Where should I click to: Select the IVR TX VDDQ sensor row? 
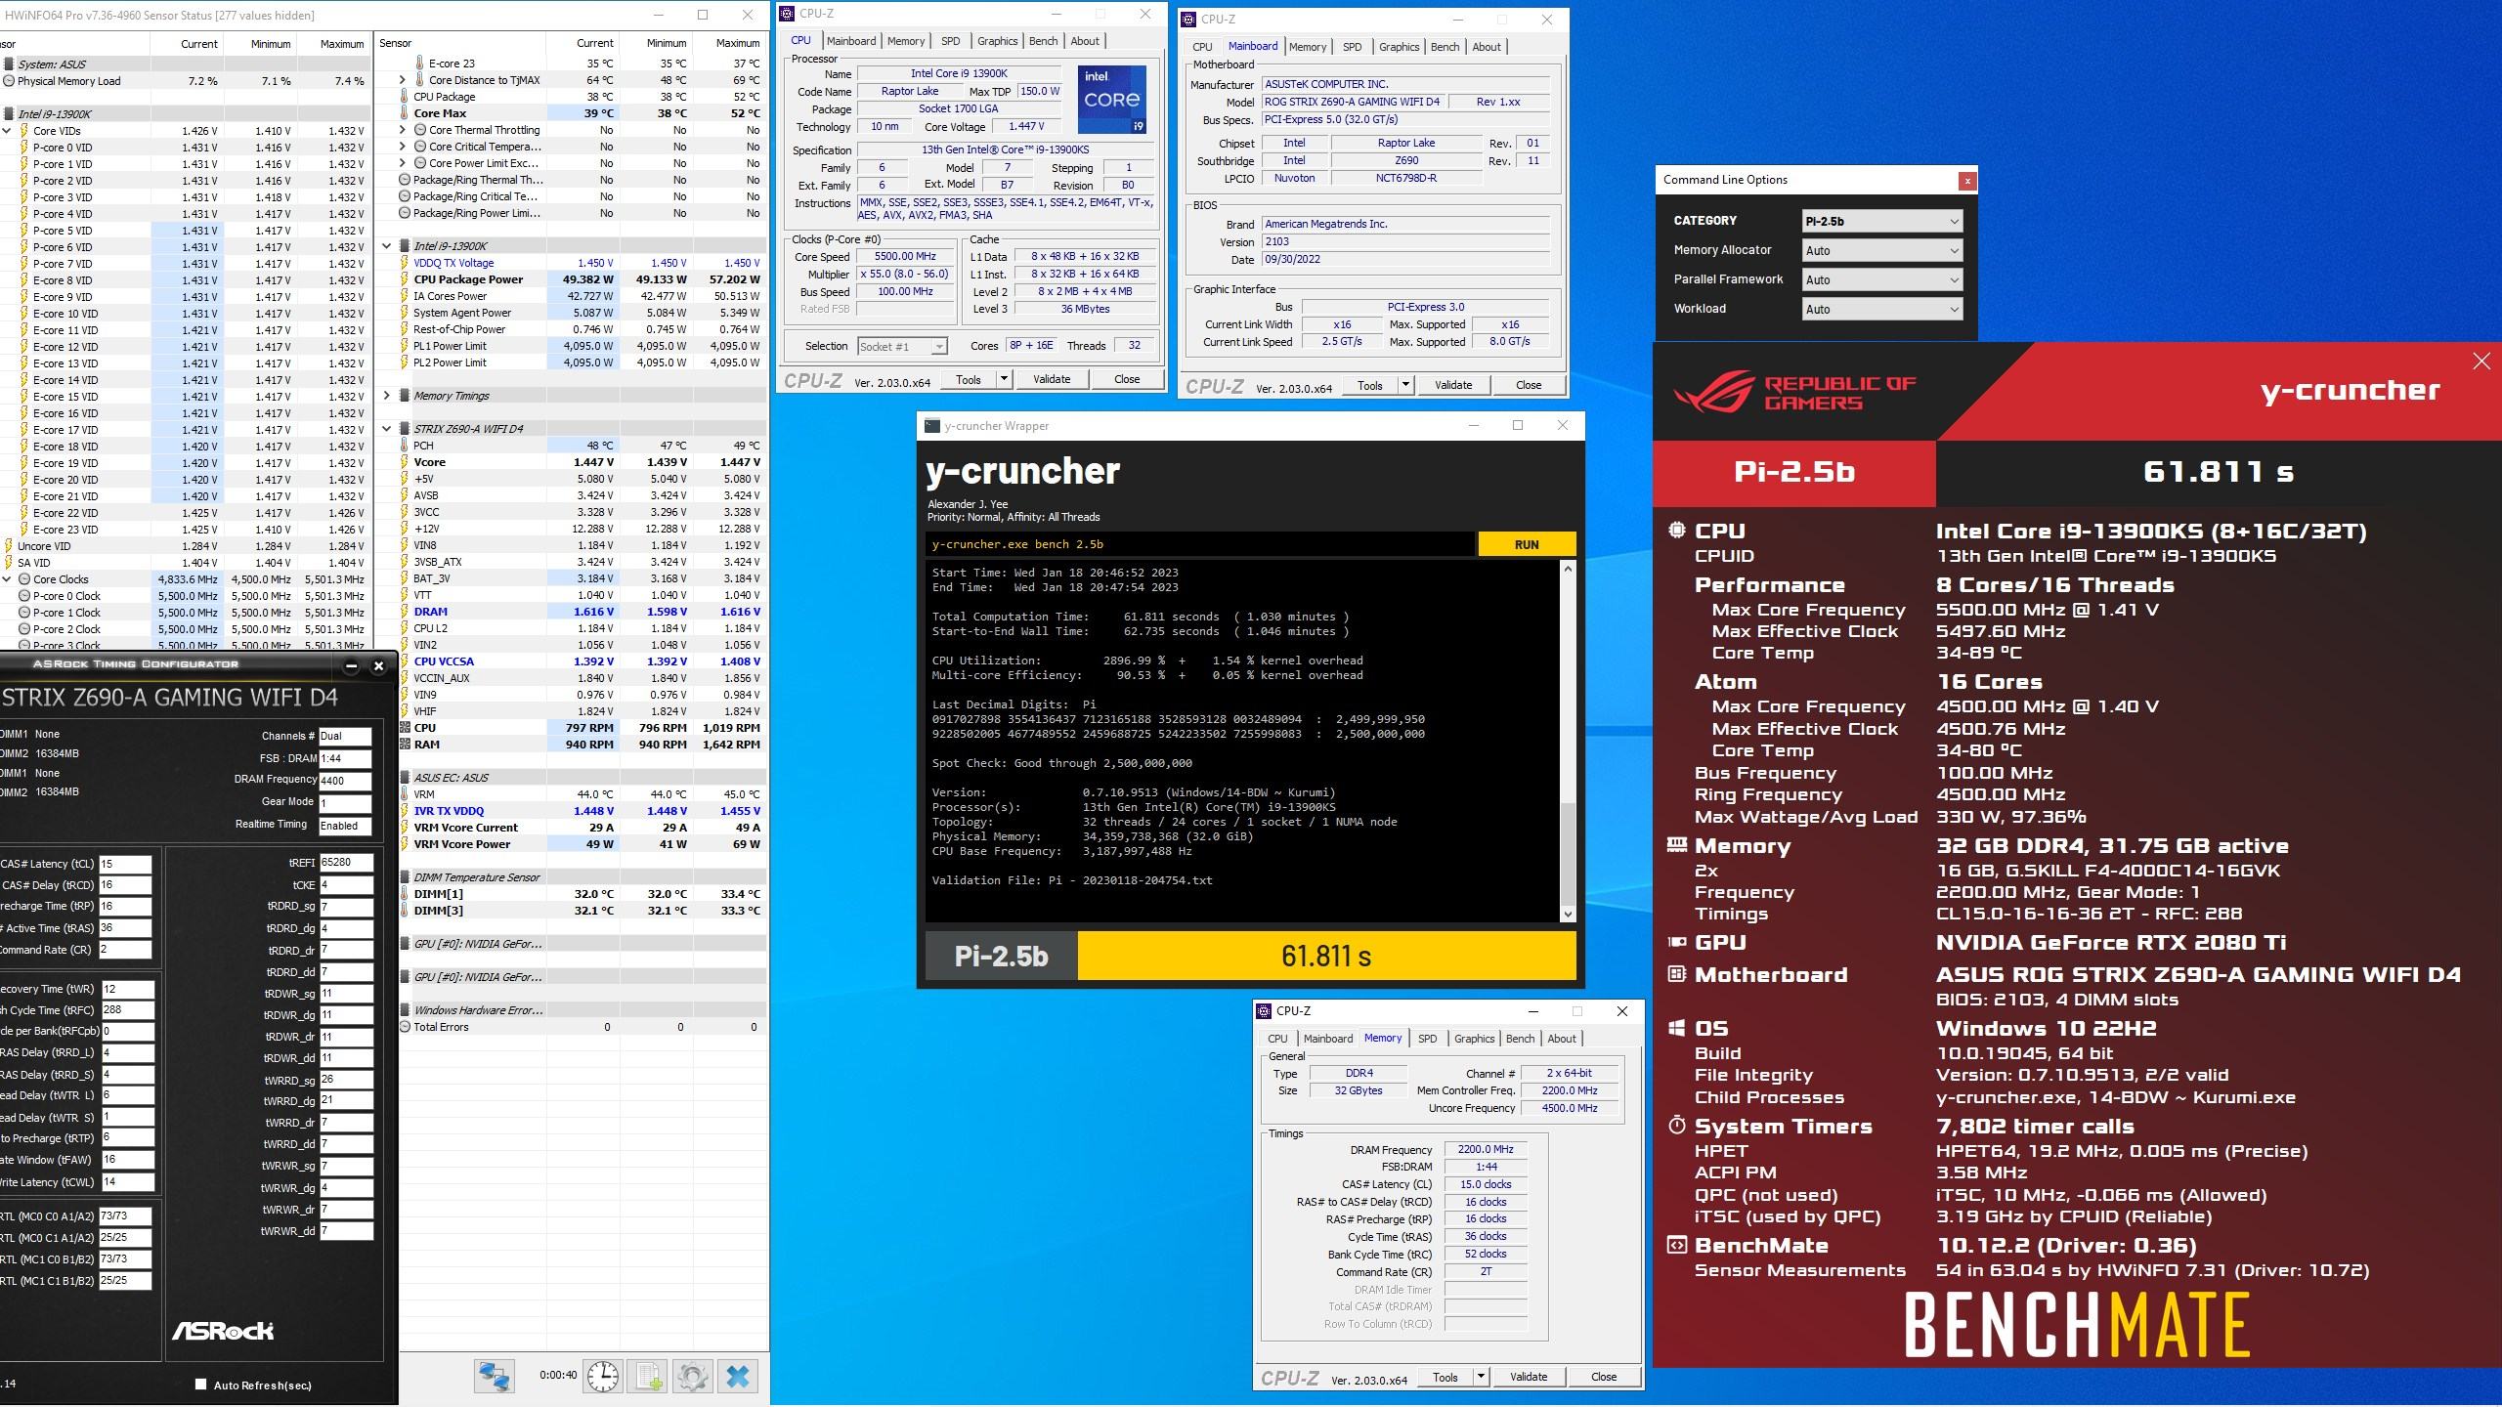(x=582, y=811)
